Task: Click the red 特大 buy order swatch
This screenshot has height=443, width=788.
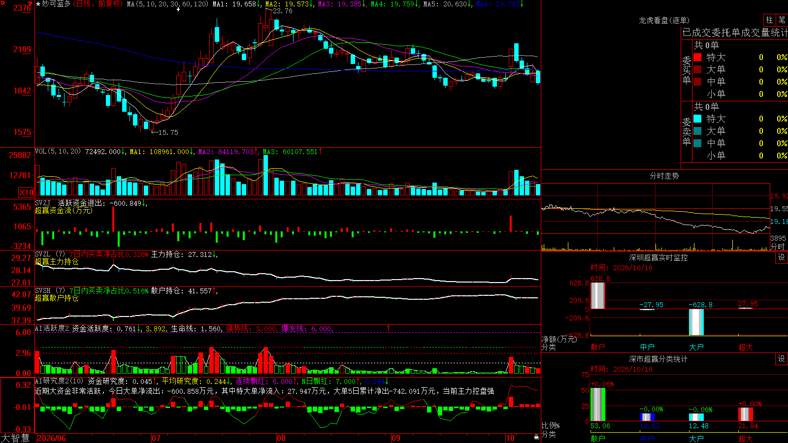Action: [697, 57]
